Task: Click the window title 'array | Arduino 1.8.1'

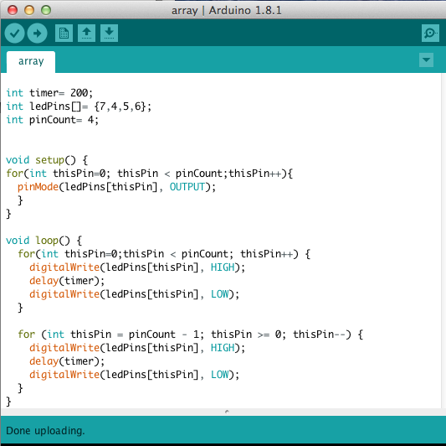Action: tap(227, 11)
